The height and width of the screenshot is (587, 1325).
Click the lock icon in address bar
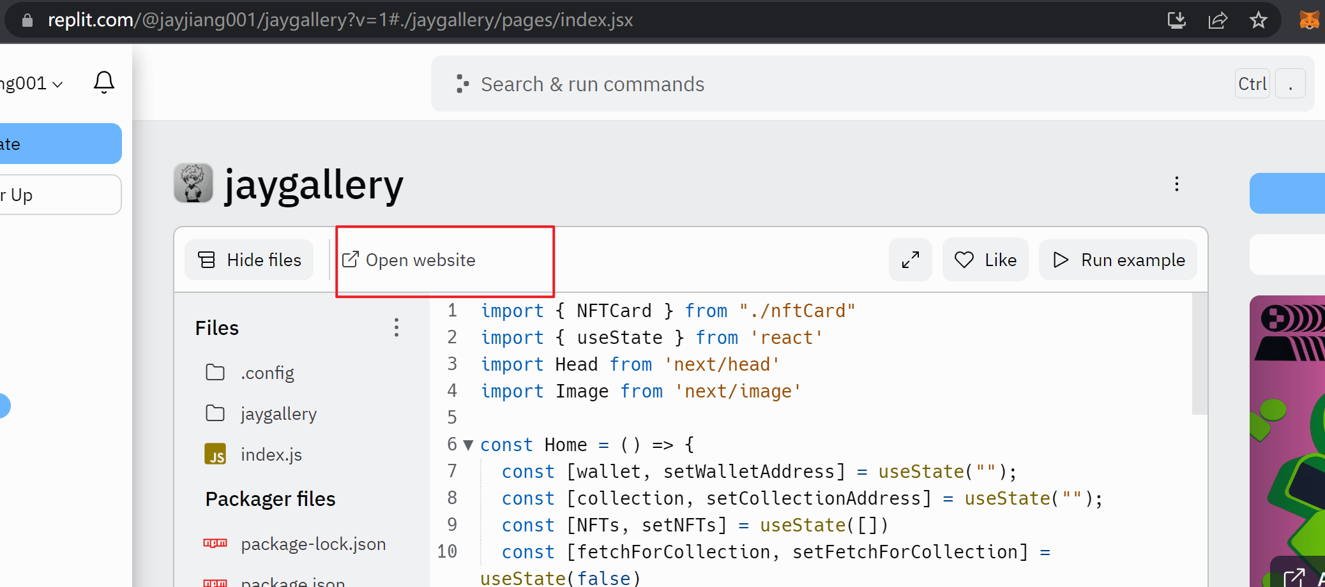[27, 20]
